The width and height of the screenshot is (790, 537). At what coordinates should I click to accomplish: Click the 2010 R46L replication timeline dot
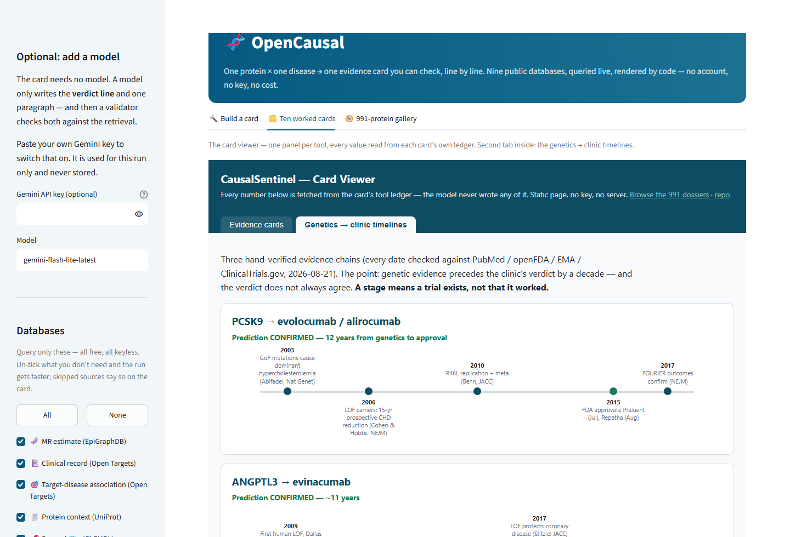pyautogui.click(x=477, y=391)
